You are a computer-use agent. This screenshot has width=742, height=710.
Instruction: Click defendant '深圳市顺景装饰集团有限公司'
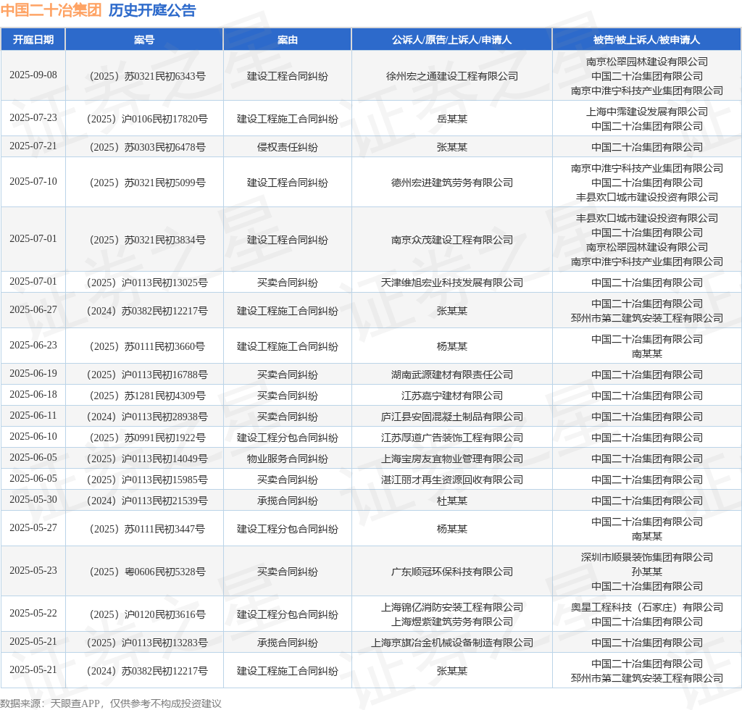coord(647,557)
